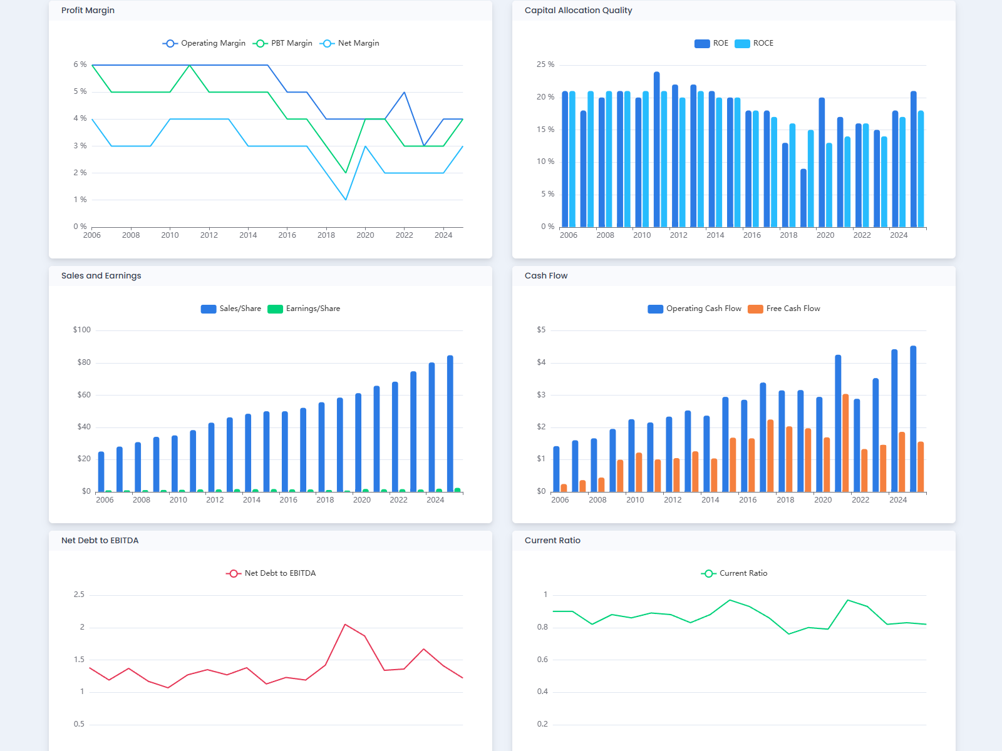Select the Profit Margin panel title
The height and width of the screenshot is (751, 1002).
[x=88, y=11]
